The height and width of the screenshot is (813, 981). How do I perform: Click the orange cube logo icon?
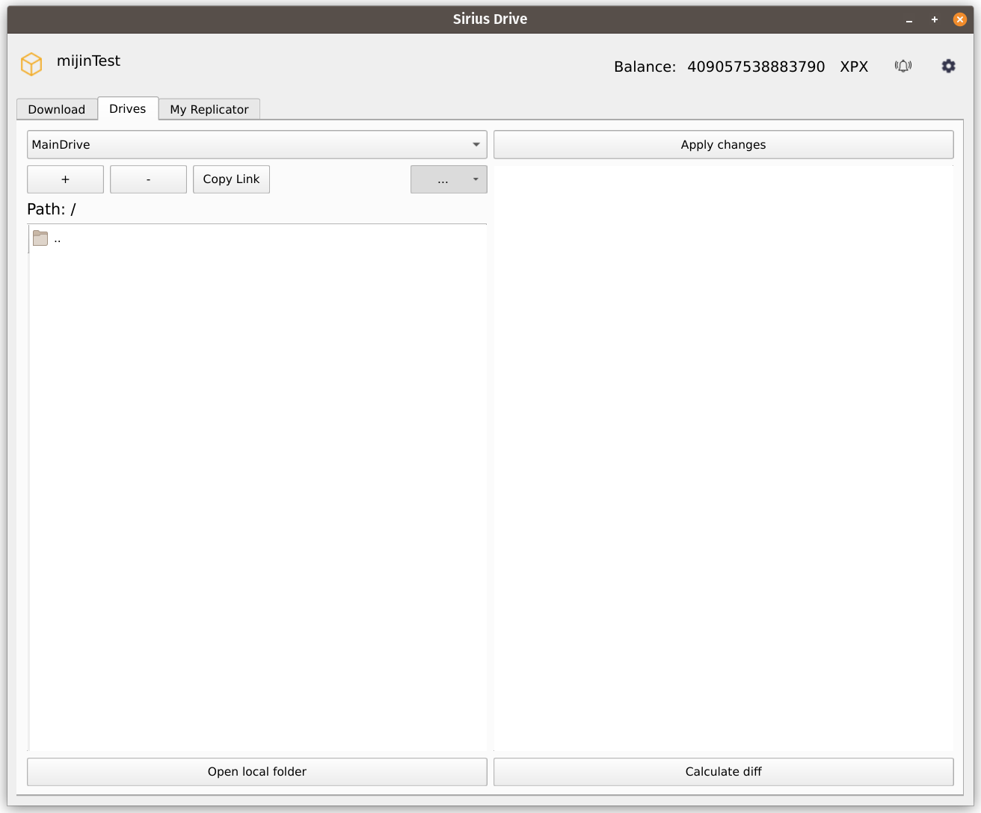pyautogui.click(x=31, y=64)
